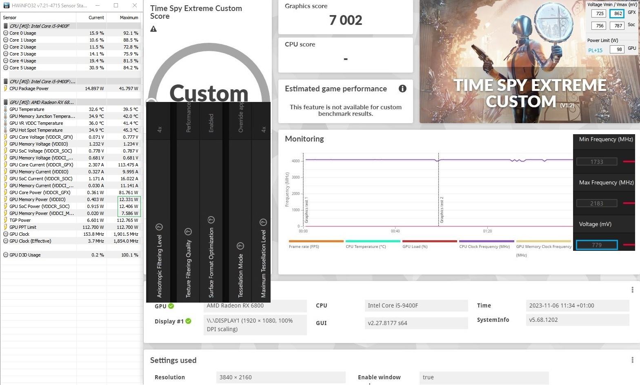
Task: Click the Min Frequency 1733 value box
Action: click(x=597, y=162)
